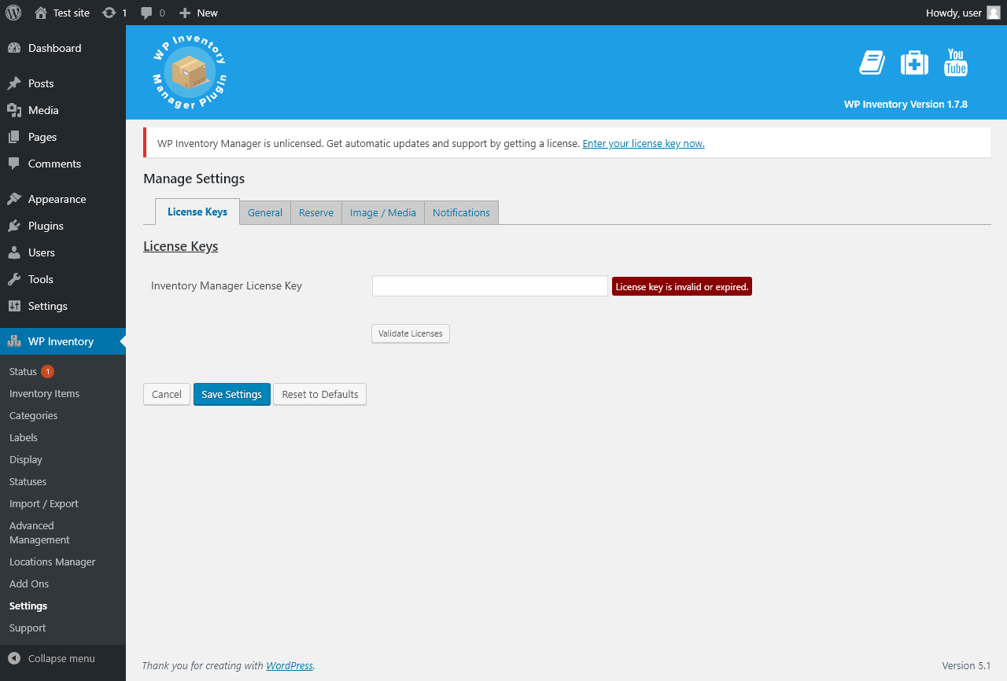The image size is (1007, 681).
Task: Open the YouTube icon in header
Action: pos(956,63)
